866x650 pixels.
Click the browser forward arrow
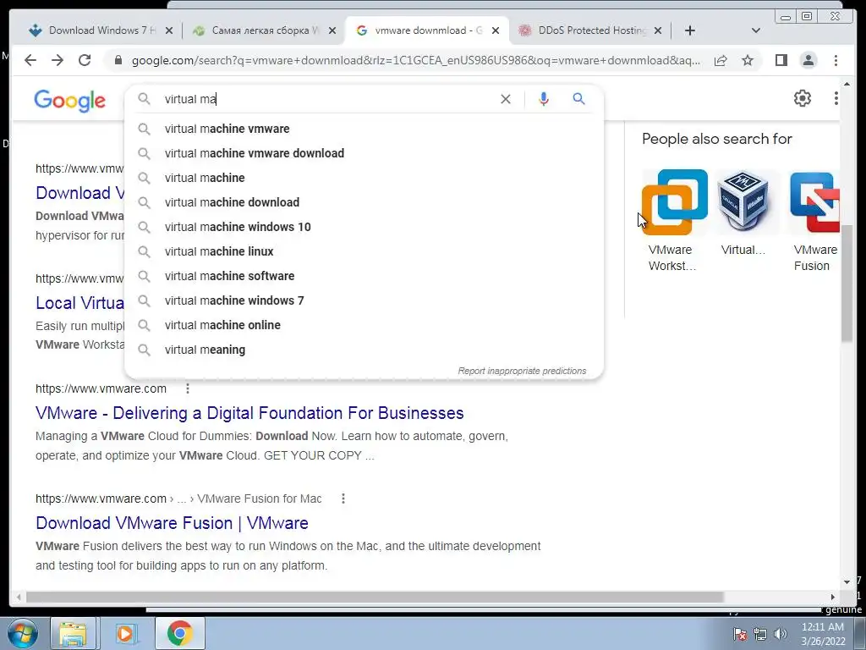tap(58, 60)
